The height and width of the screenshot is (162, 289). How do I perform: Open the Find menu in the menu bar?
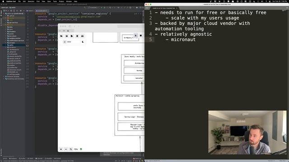point(38,1)
